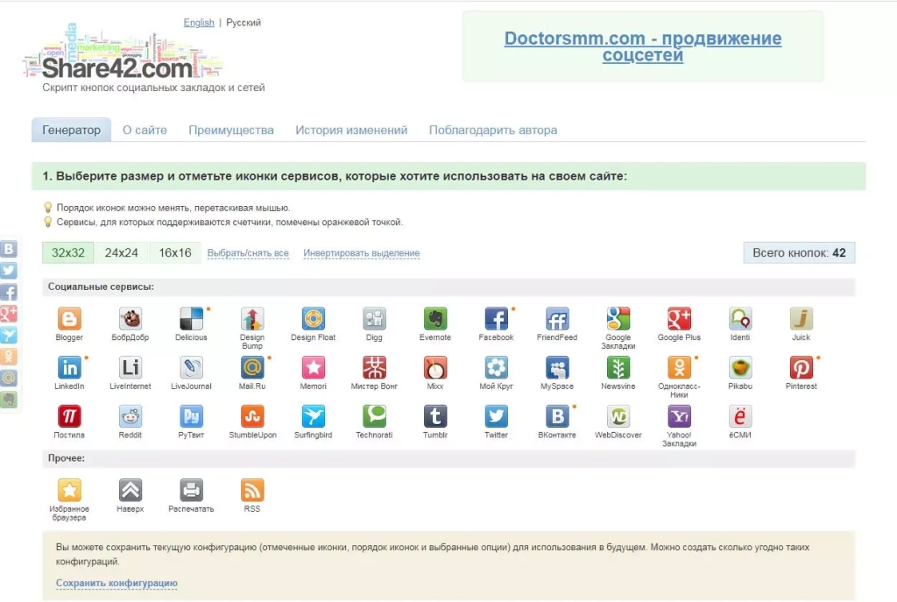Select the РуТвит service icon
Image resolution: width=897 pixels, height=602 pixels.
click(191, 416)
